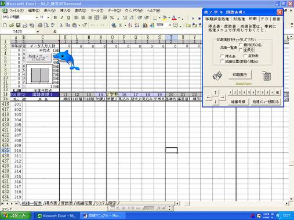
Task: Center align text in toolbar
Action: pyautogui.click(x=83, y=17)
